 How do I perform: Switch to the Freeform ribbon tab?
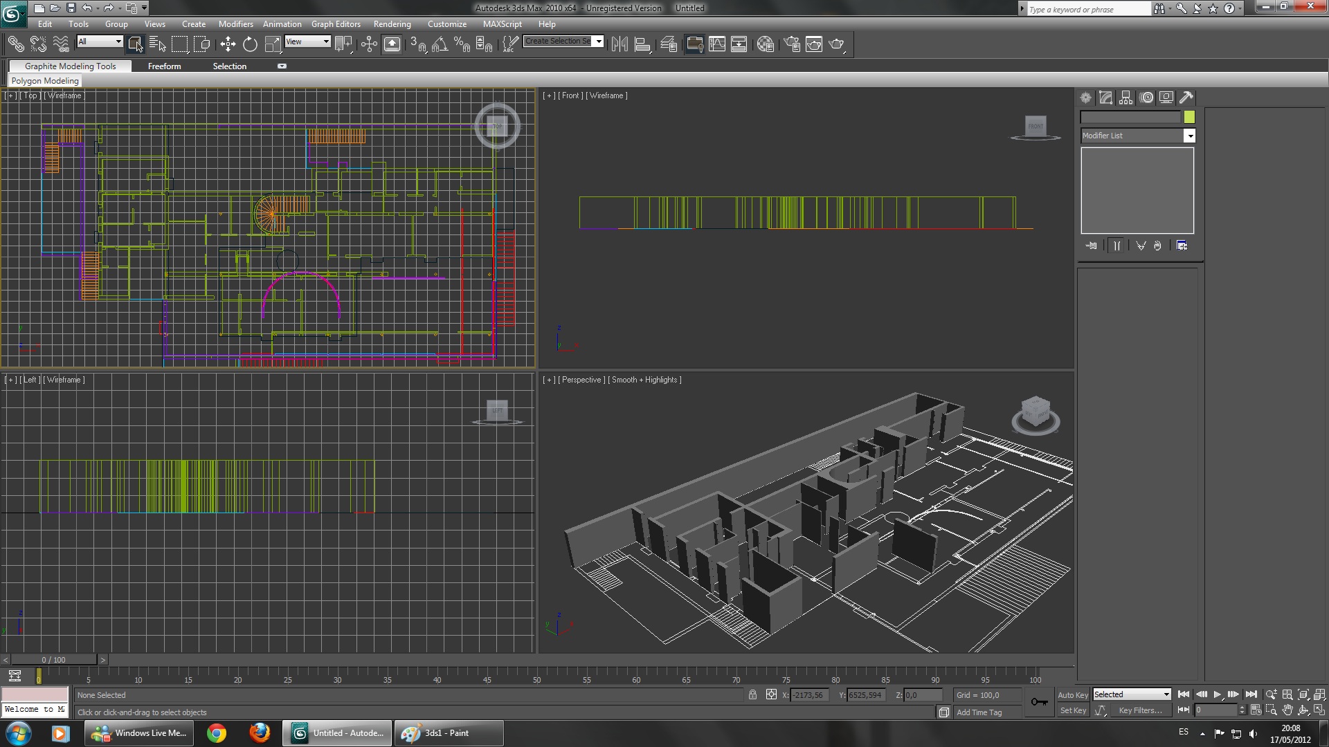[164, 66]
